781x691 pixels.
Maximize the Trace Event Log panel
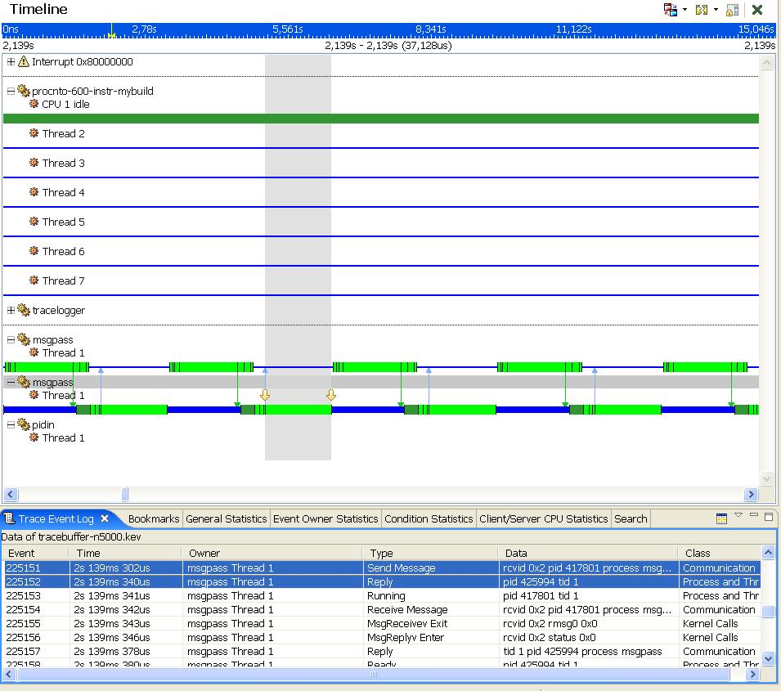click(x=769, y=517)
